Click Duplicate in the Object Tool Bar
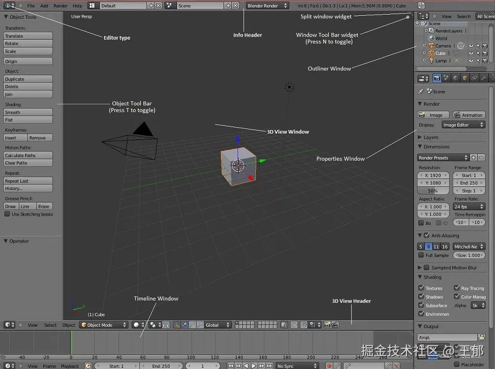The height and width of the screenshot is (369, 495). coord(28,79)
